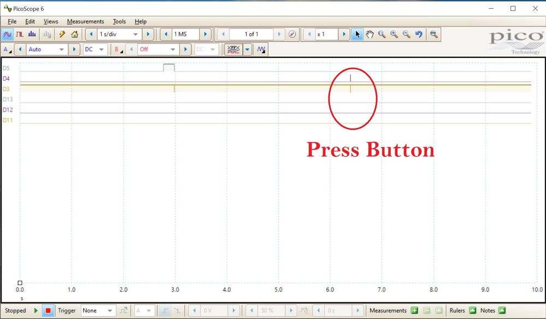Click green add measurement icon
The width and height of the screenshot is (546, 319).
[414, 310]
